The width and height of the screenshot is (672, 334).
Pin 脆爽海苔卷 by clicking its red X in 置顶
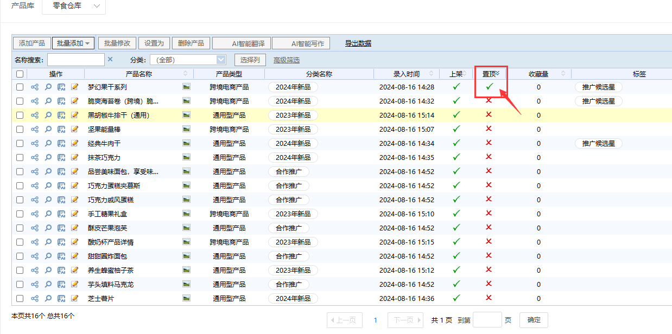pos(489,101)
